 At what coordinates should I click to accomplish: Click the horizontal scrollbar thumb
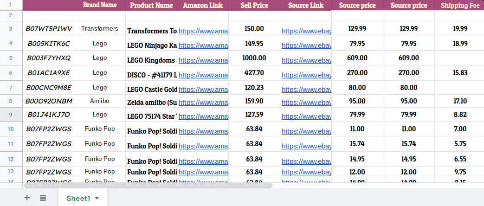(x=148, y=186)
